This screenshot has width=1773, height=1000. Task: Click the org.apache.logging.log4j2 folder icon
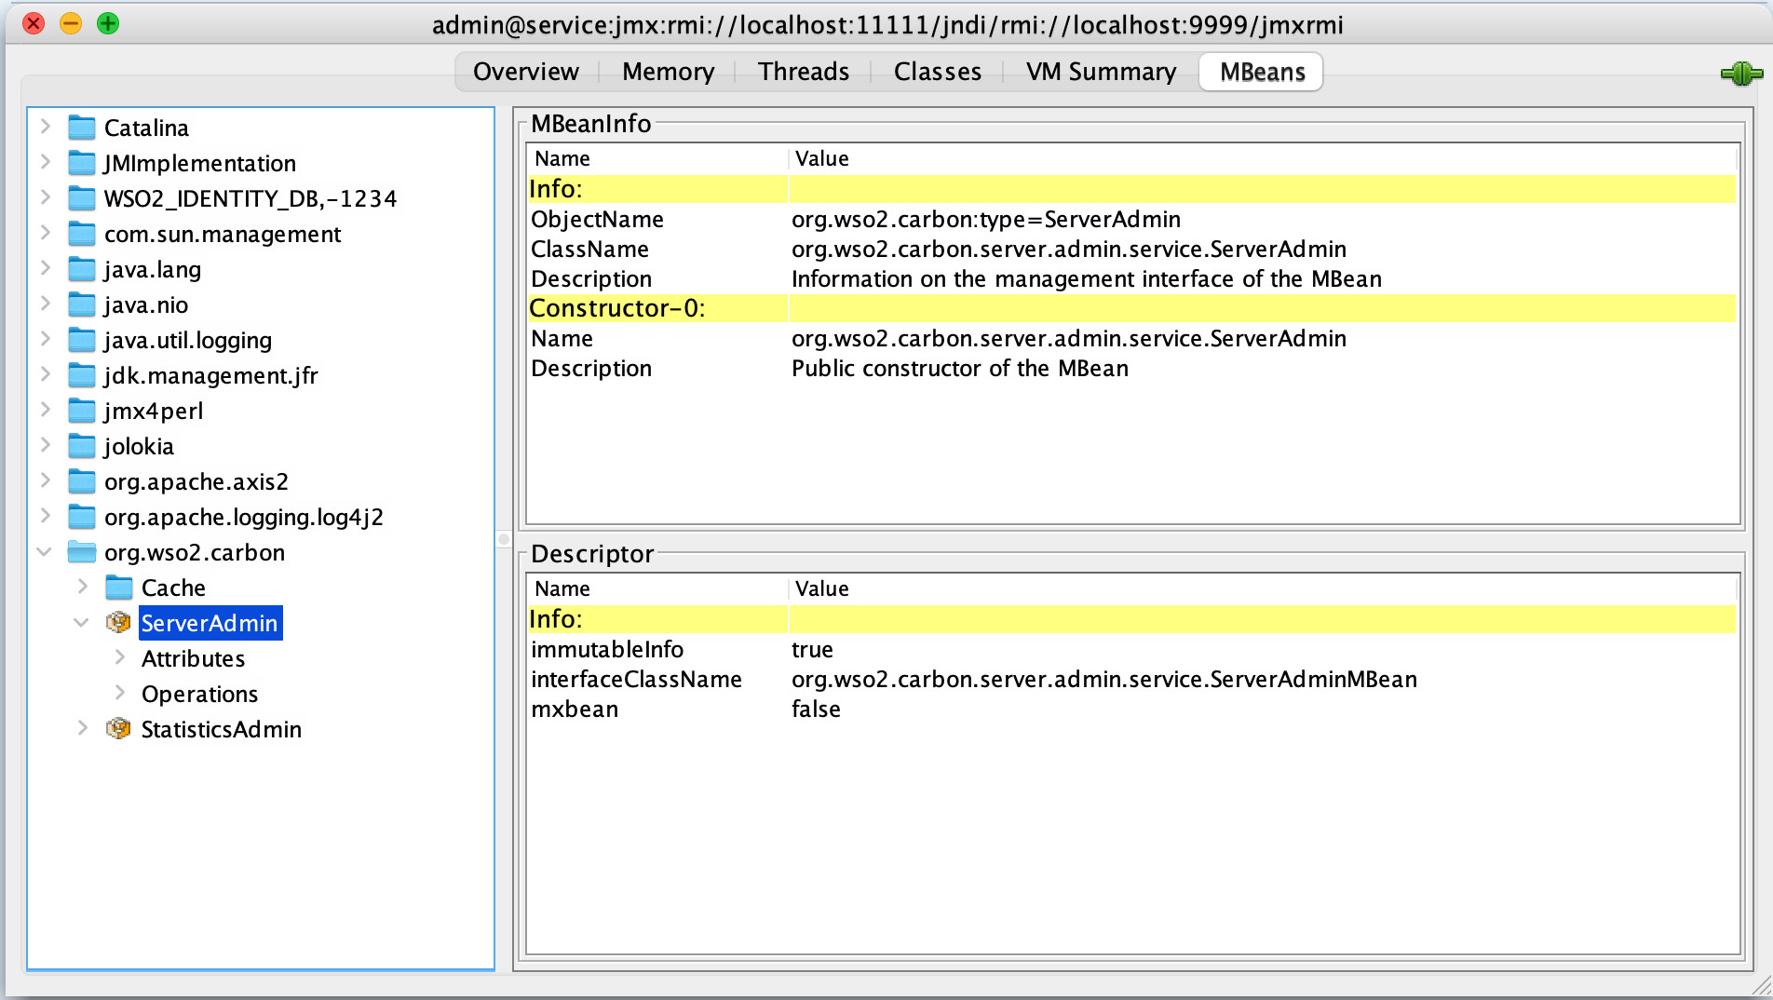click(x=82, y=517)
